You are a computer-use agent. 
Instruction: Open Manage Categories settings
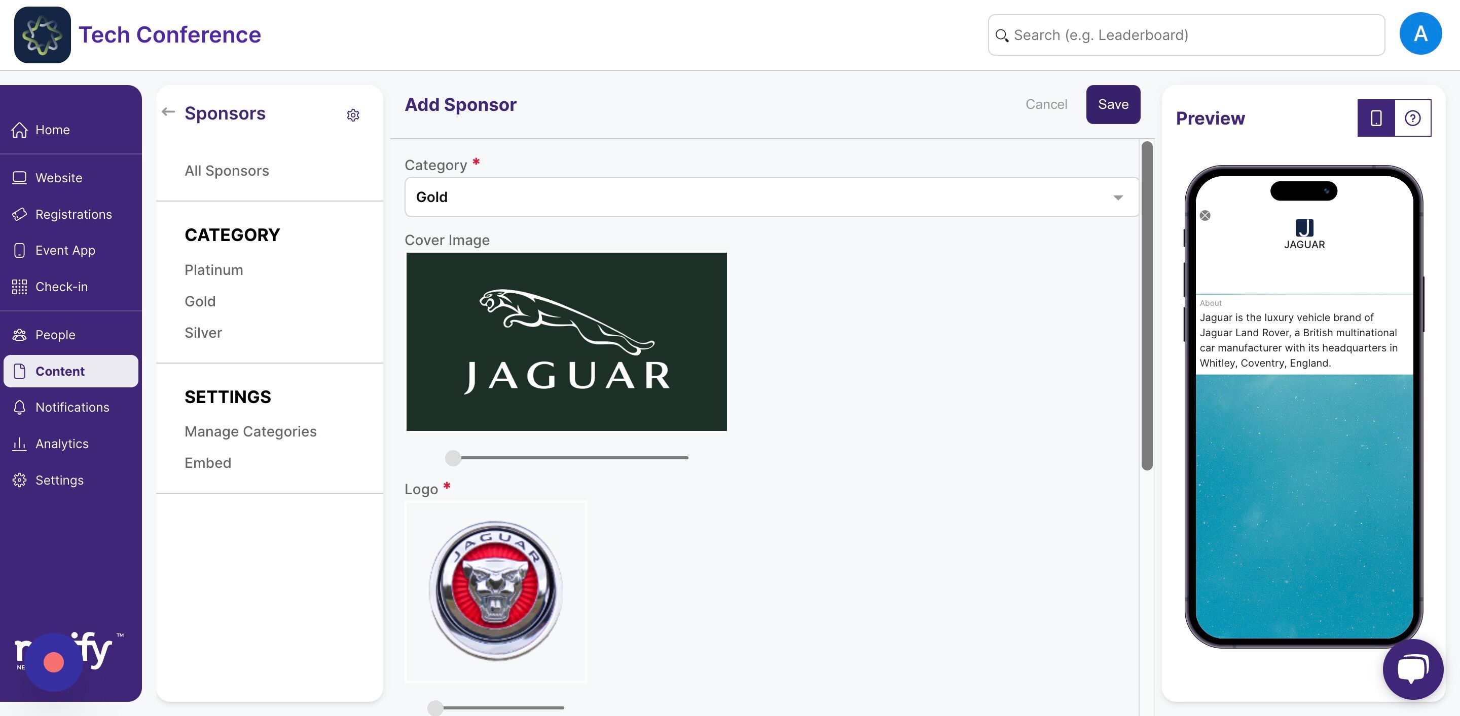pyautogui.click(x=250, y=431)
